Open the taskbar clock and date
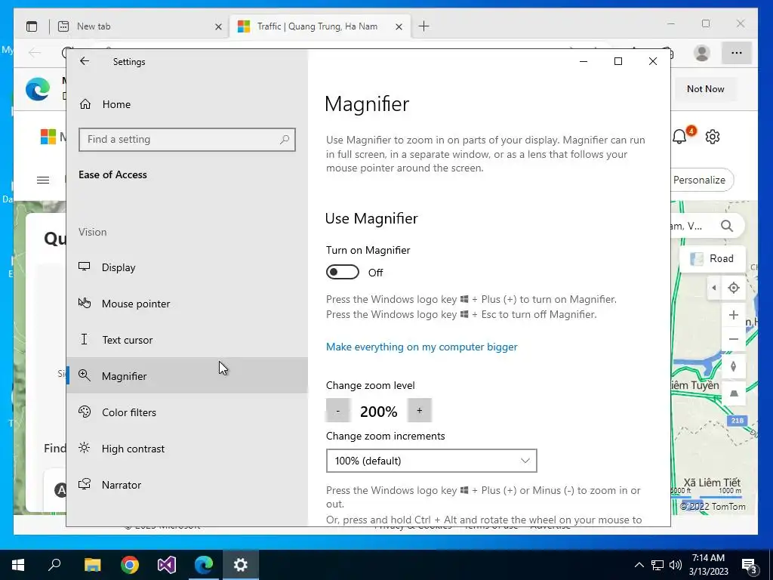773x580 pixels. tap(708, 565)
